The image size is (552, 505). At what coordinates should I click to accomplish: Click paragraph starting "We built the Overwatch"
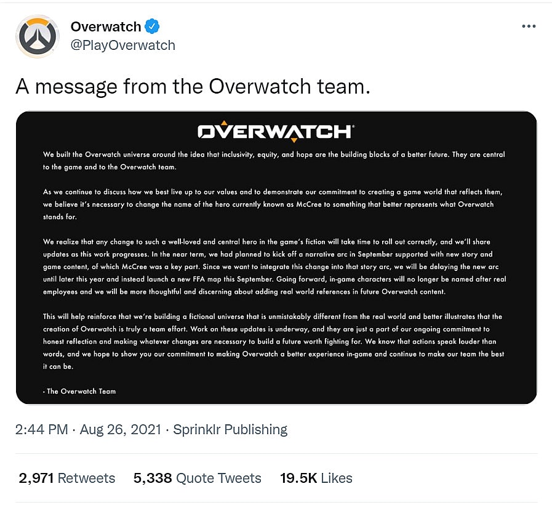274,160
